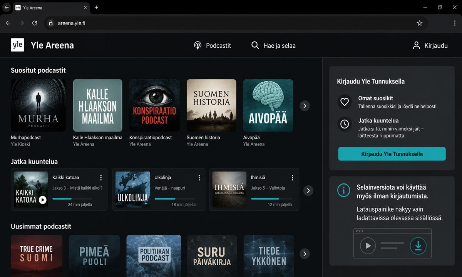This screenshot has height=277, width=462.
Task: Open the Ihmisiä three-dot menu
Action: coord(293,178)
